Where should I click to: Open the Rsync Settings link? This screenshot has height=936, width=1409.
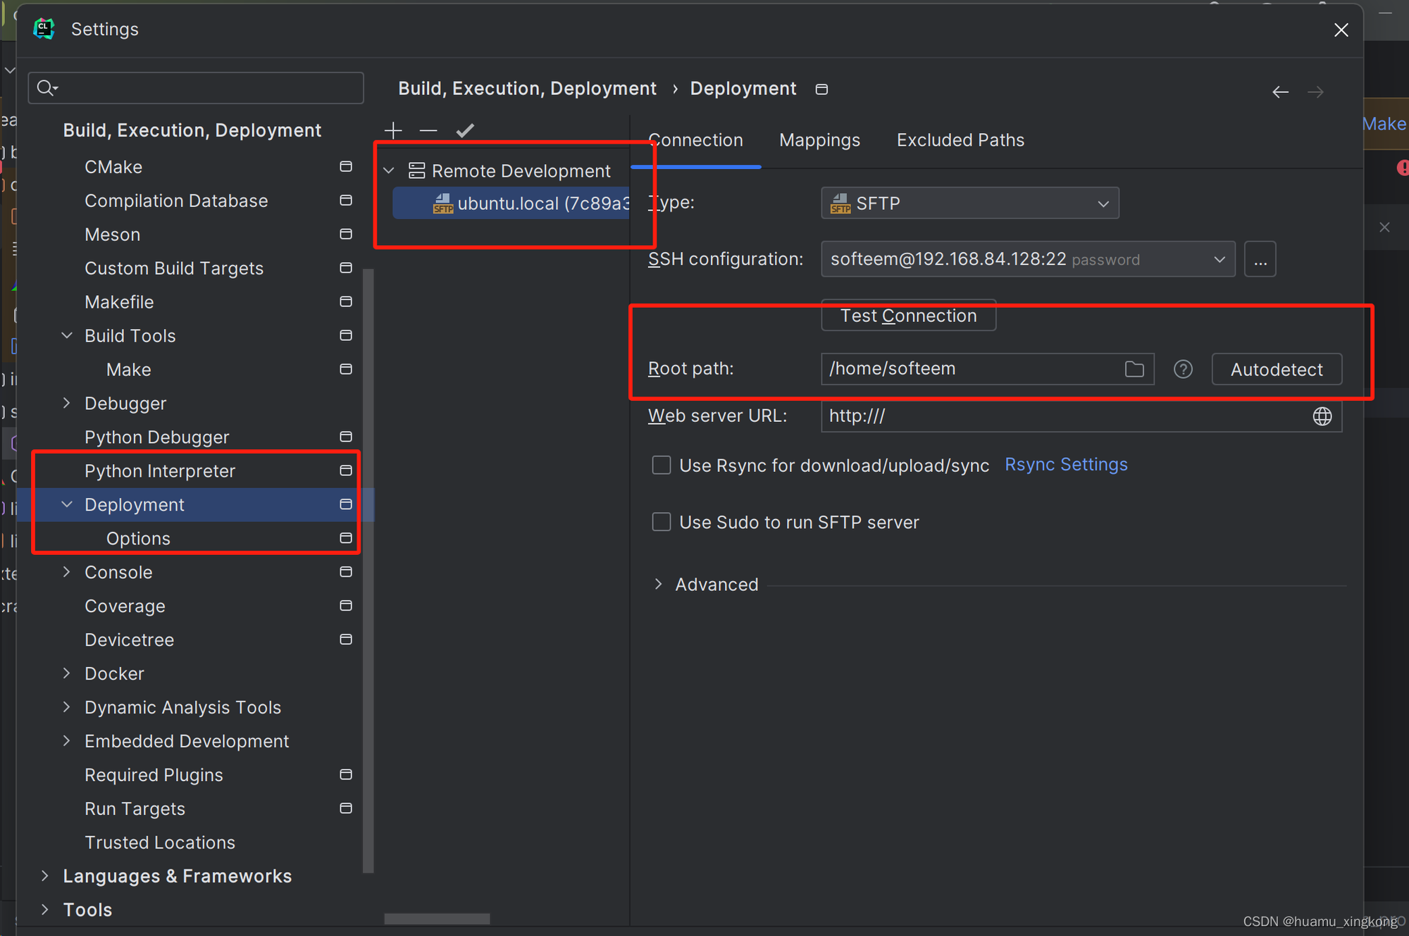pos(1066,465)
